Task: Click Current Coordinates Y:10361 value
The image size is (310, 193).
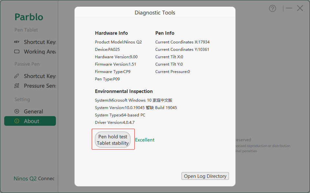Action: (x=182, y=50)
